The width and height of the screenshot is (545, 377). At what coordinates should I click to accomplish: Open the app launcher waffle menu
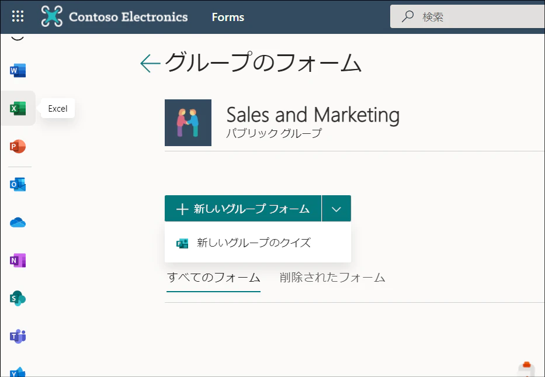pyautogui.click(x=18, y=16)
